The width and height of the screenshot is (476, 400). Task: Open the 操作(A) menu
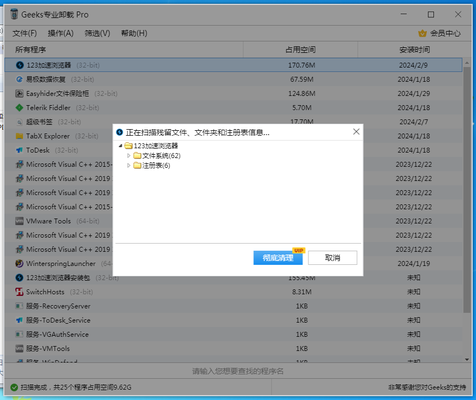(61, 33)
